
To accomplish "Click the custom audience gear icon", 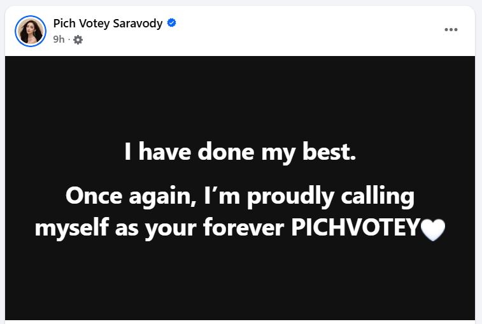I will click(78, 39).
